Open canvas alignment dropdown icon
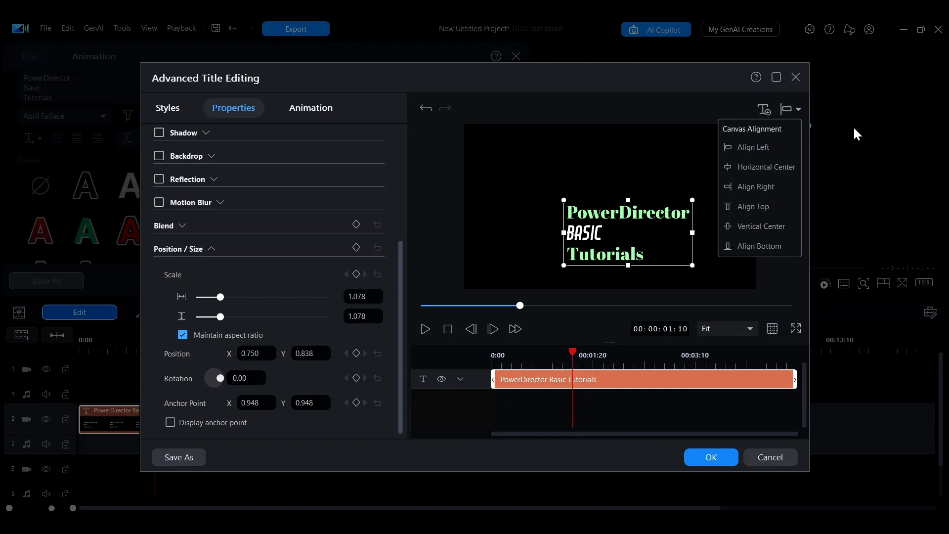Screen dimensions: 949x534 click(x=790, y=109)
